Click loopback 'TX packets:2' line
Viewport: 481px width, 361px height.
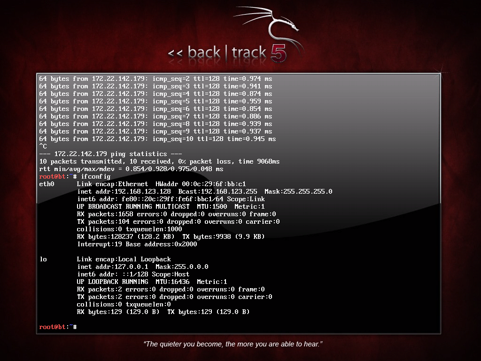(175, 297)
